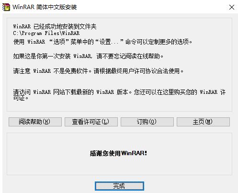Click the line WinRAR 已经成功地安装到文件夹
Screen dimensions: 238x193
tap(55, 26)
